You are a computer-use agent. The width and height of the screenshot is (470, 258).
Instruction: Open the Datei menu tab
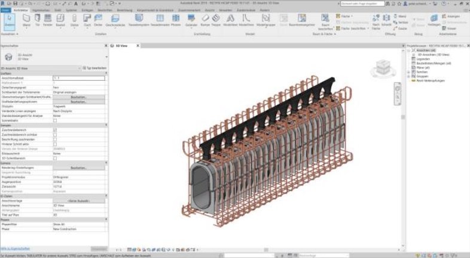5,10
